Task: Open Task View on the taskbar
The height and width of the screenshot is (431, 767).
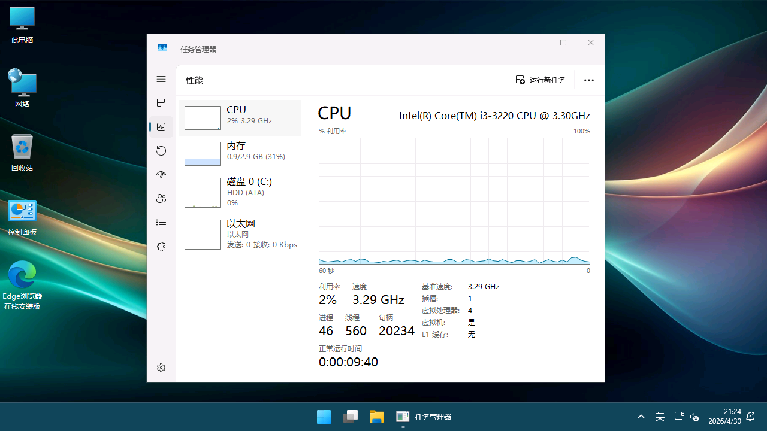Action: pos(350,417)
